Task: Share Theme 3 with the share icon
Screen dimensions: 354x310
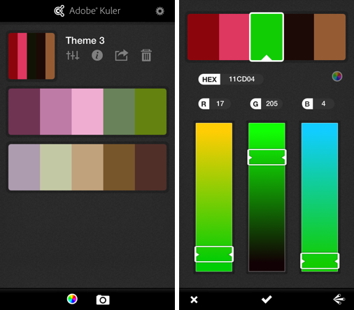Action: pos(122,55)
